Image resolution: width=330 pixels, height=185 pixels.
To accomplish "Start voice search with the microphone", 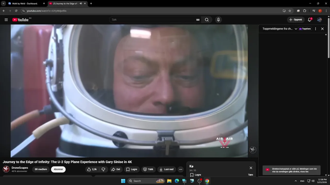I will point(218,20).
